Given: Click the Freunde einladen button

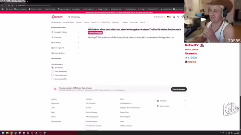Looking at the screenshot, I should [x=179, y=89].
